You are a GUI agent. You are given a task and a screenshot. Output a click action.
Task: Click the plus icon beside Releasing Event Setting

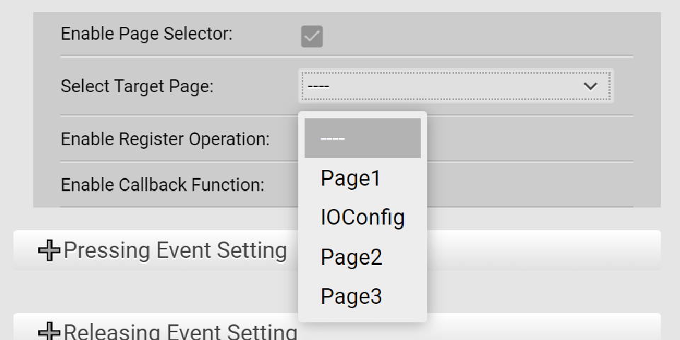49,332
